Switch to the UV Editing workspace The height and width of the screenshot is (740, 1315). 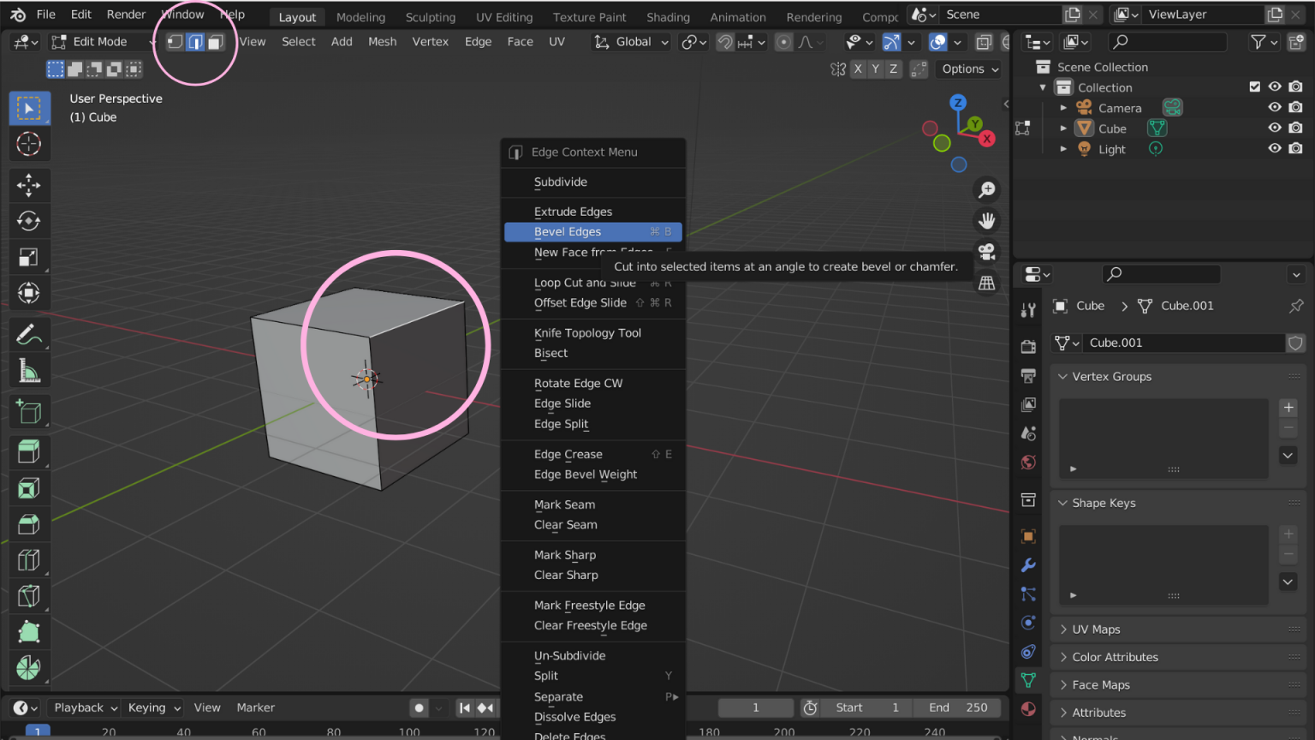pyautogui.click(x=503, y=16)
